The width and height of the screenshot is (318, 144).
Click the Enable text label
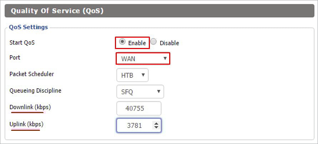point(137,43)
